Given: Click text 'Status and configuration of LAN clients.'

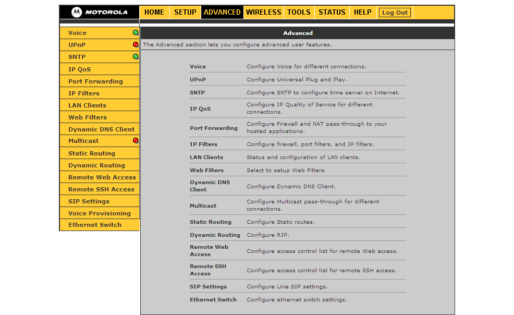Looking at the screenshot, I should pos(303,158).
